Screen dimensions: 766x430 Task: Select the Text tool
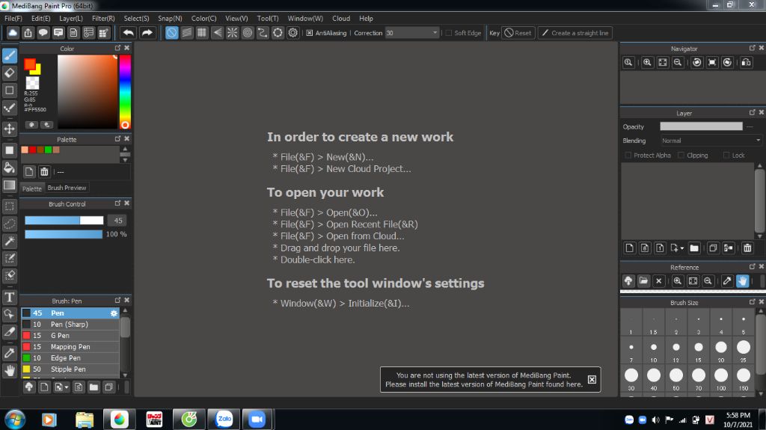point(9,297)
